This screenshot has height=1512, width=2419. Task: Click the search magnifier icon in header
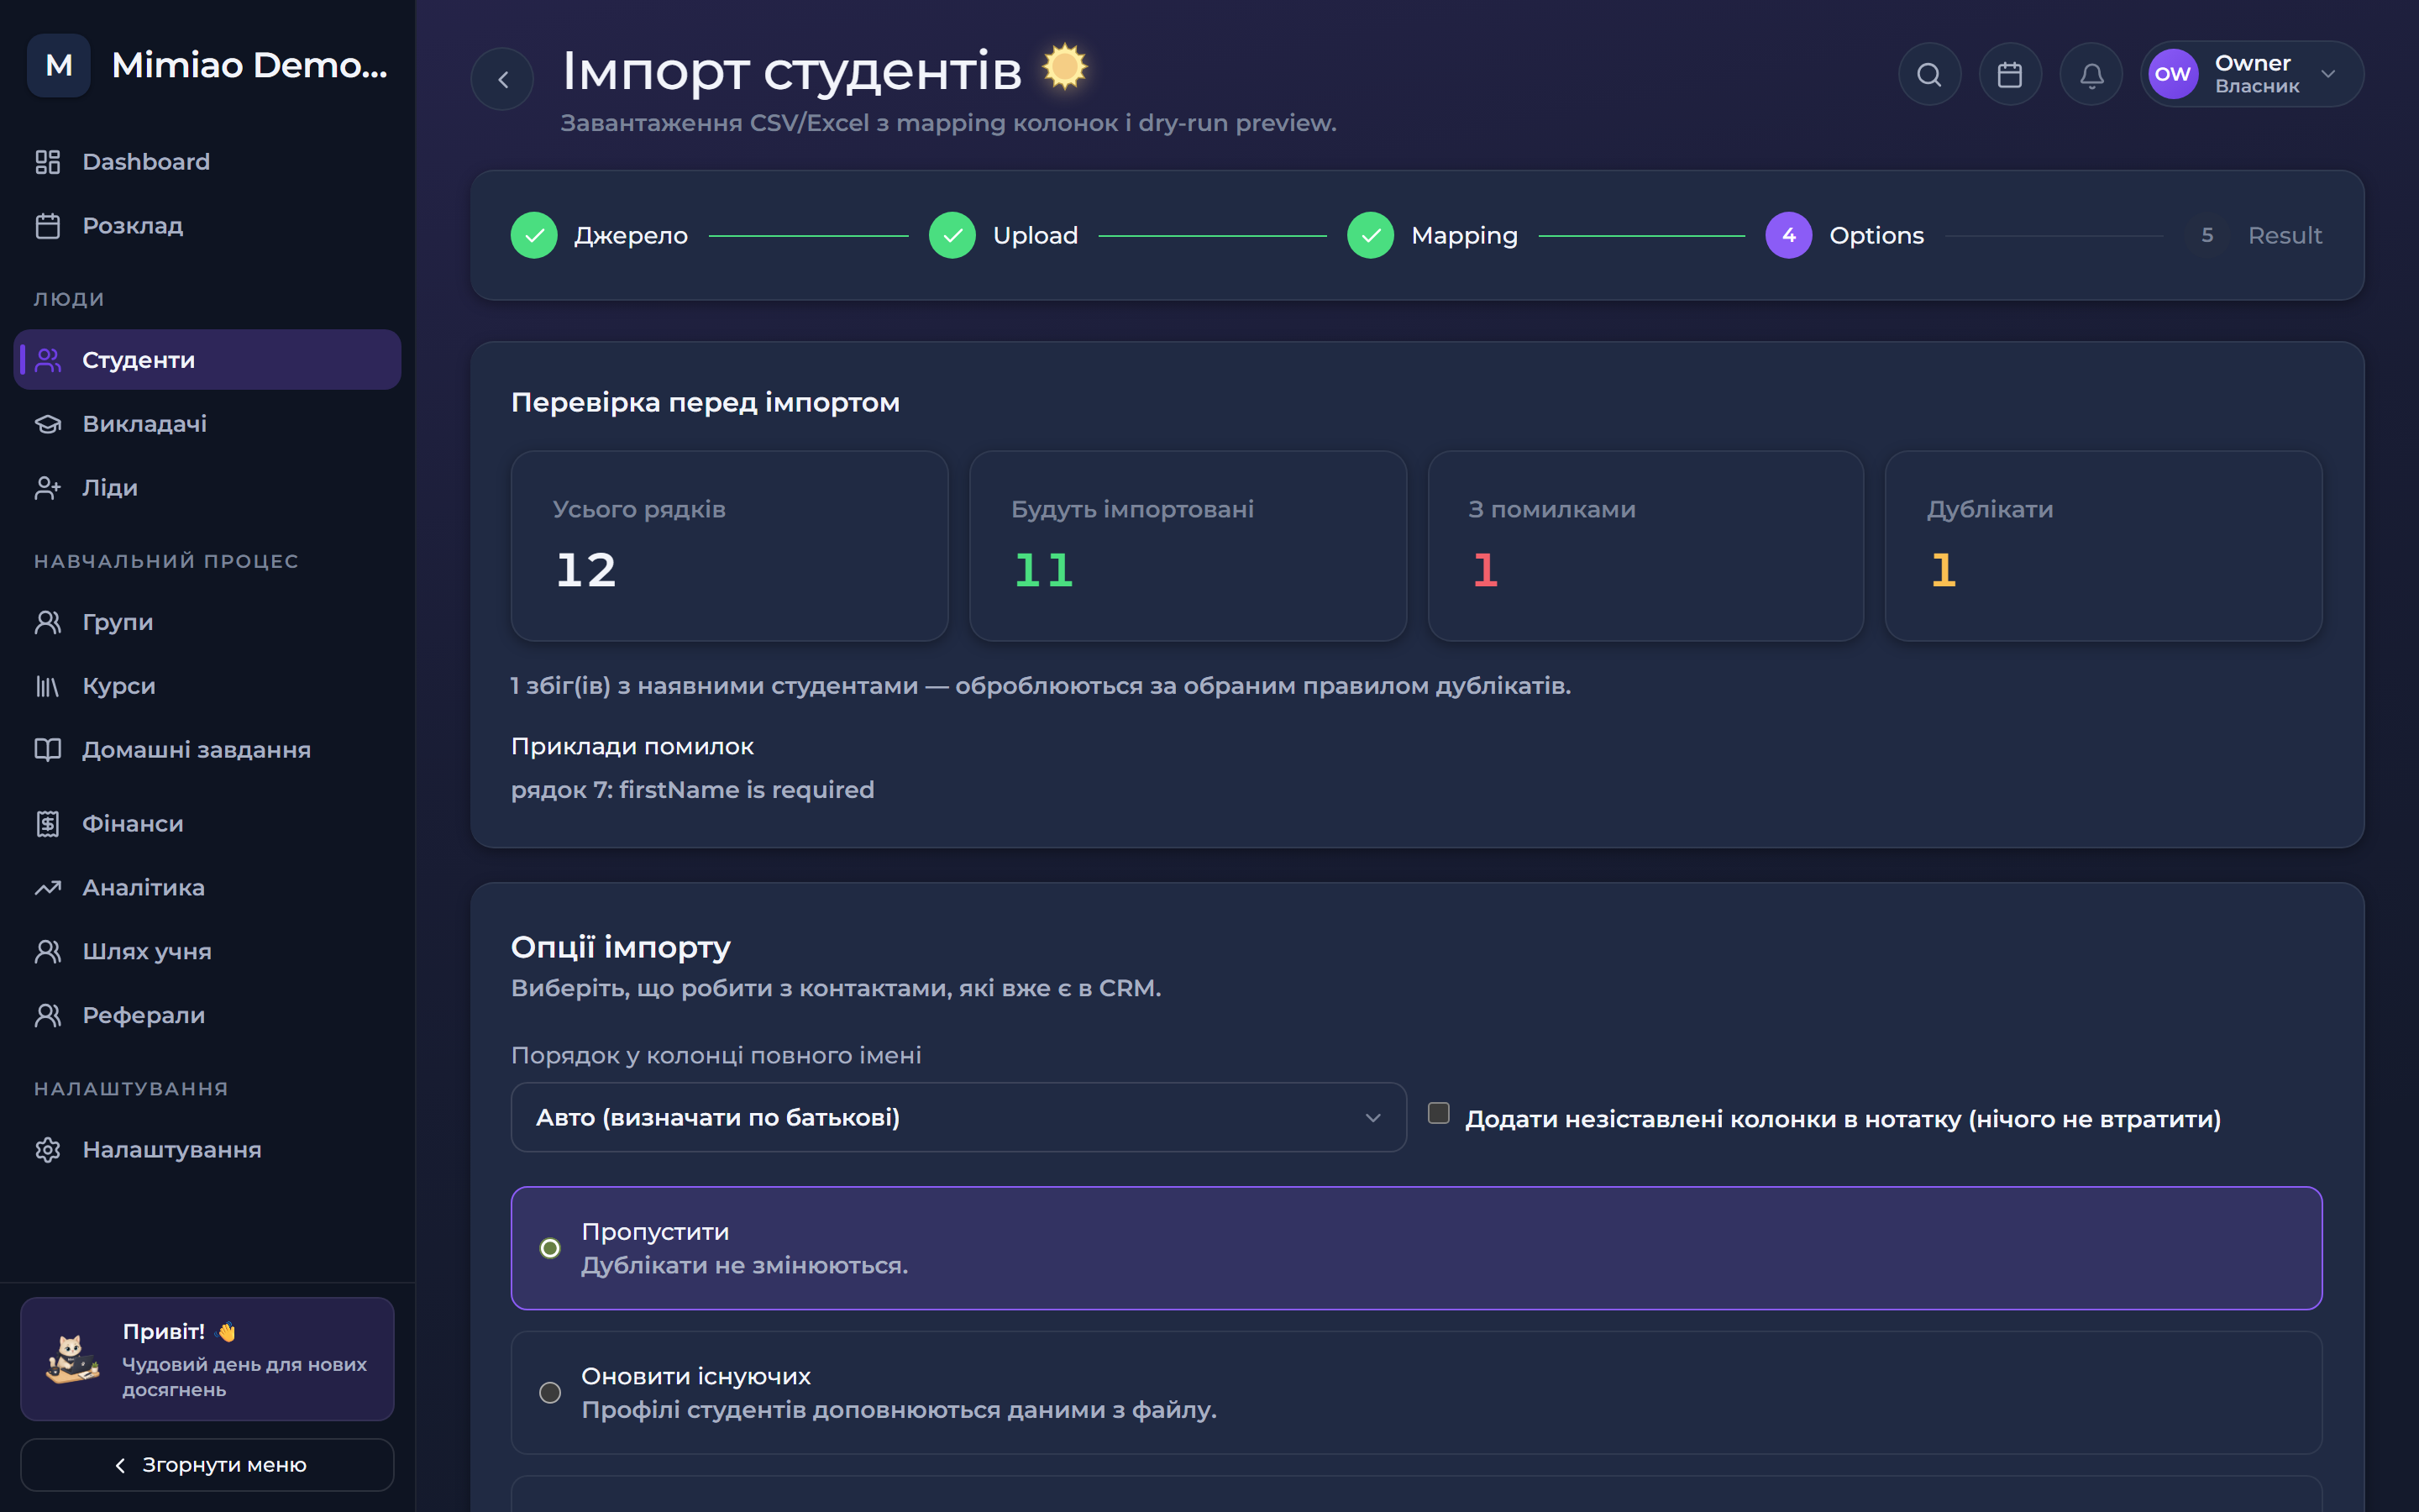click(1929, 75)
